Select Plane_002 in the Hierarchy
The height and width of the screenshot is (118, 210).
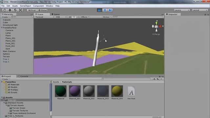10,41
